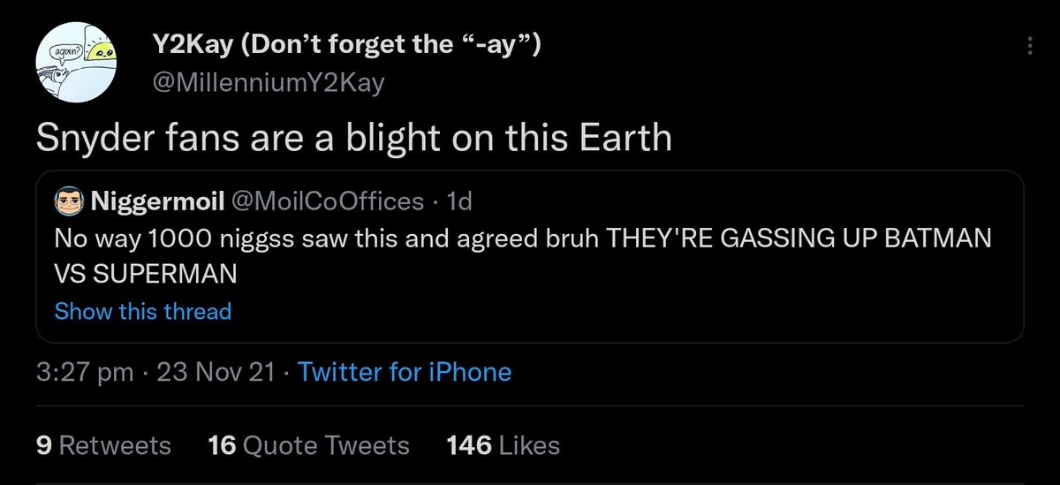View the 9 Retweets list

coord(103,445)
